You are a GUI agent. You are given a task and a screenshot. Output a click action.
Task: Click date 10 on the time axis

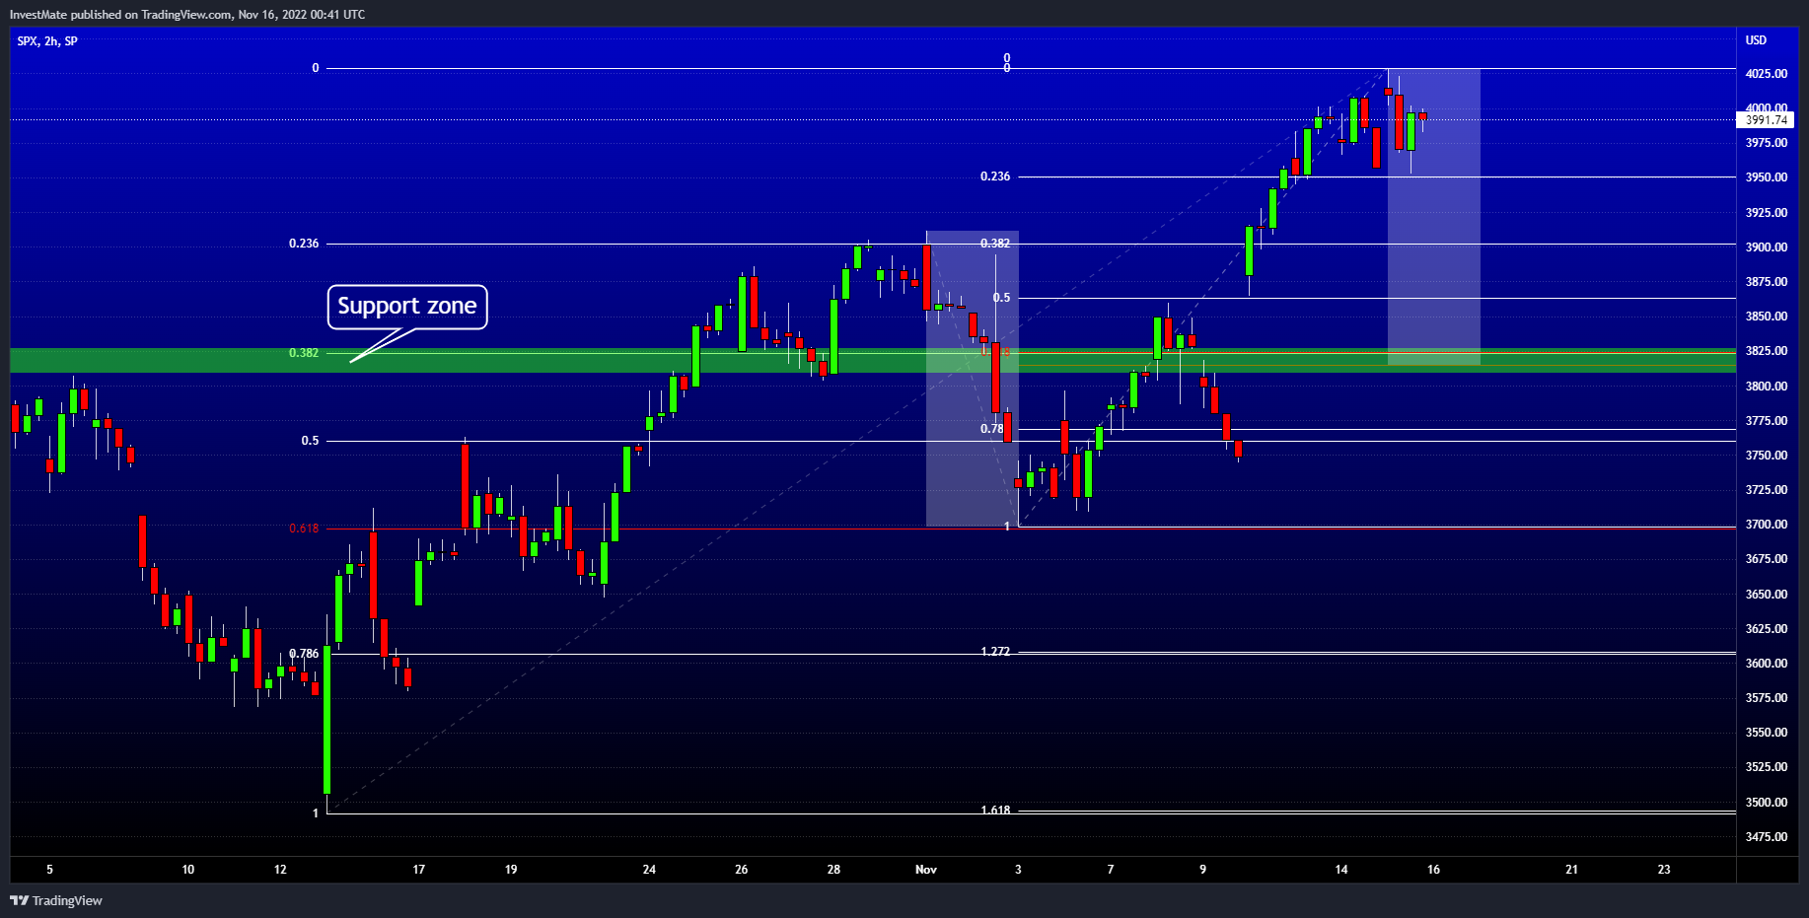[x=188, y=870]
